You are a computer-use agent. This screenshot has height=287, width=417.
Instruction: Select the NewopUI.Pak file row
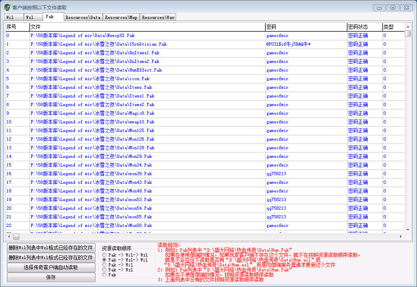205,35
